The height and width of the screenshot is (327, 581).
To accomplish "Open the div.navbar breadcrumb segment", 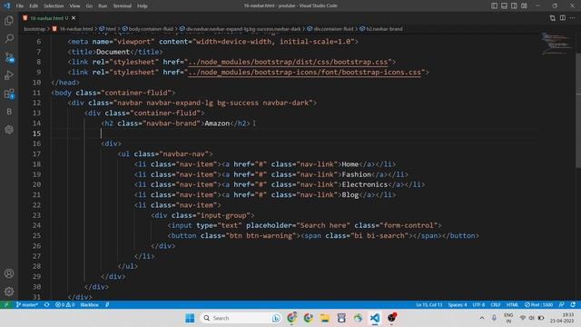I will [x=243, y=29].
